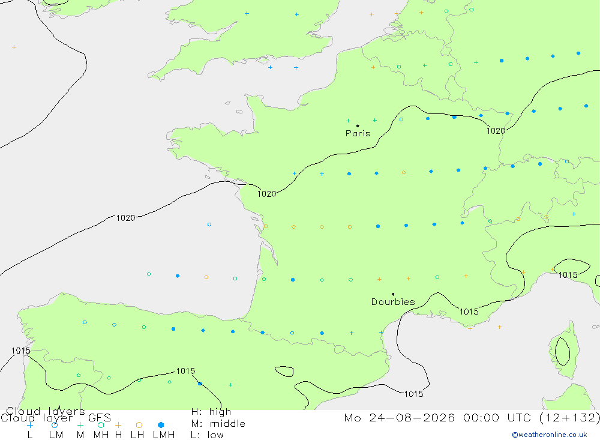Click the green plus legend symbol for middle cloud
Image resolution: width=600 pixels, height=440 pixels.
pyautogui.click(x=80, y=425)
